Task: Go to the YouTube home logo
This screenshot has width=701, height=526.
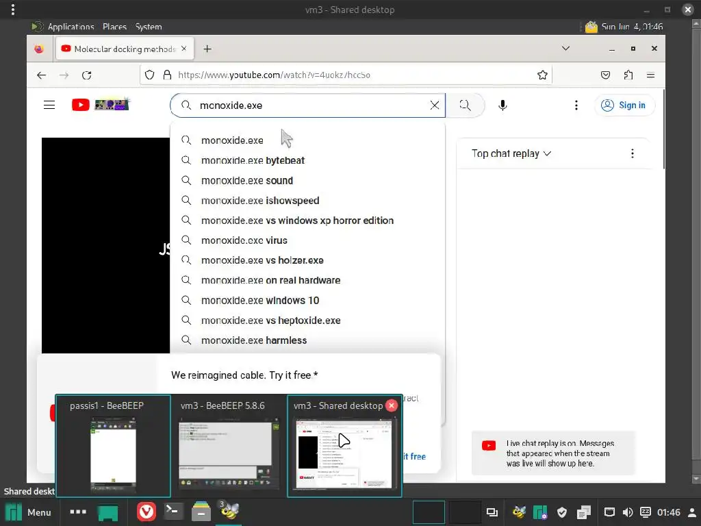Action: click(100, 105)
